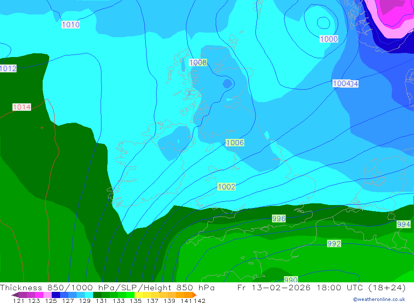Click the 1002 isobar label
This screenshot has width=414, height=303.
226,187
